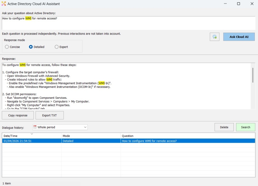
Task: Choose the Expert response mode
Action: (x=57, y=47)
